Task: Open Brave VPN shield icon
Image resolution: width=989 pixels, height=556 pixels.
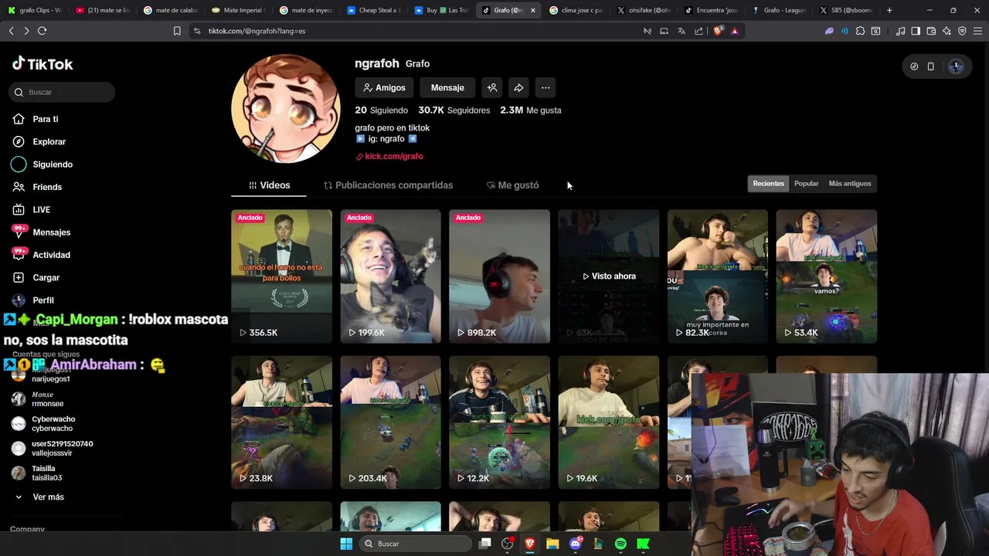Action: pyautogui.click(x=962, y=31)
